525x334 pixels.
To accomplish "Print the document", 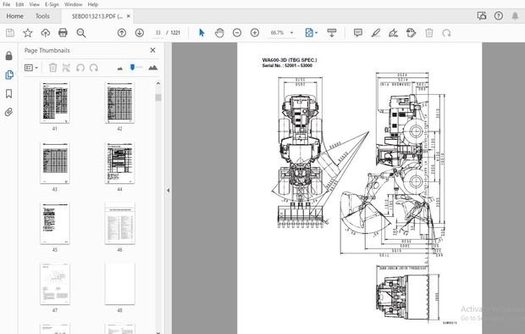I will (x=63, y=33).
